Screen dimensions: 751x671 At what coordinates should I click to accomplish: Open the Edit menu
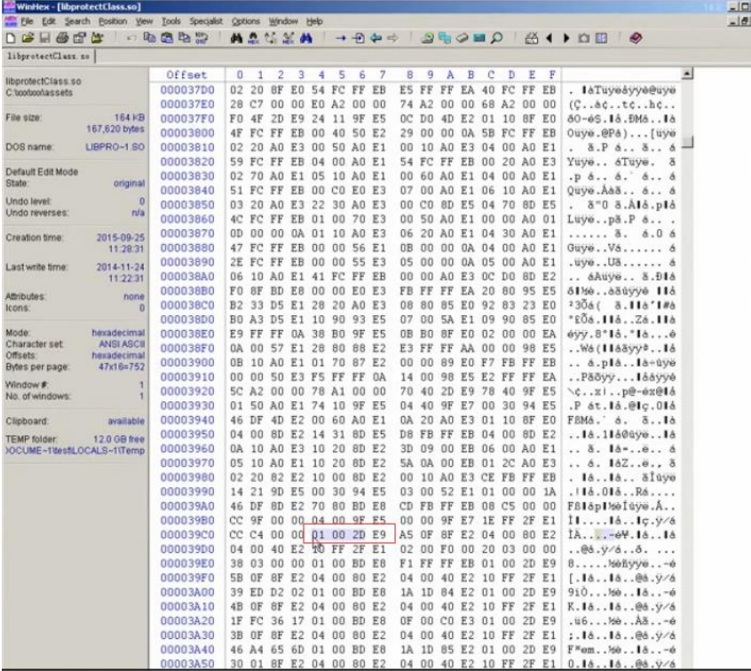tap(49, 21)
